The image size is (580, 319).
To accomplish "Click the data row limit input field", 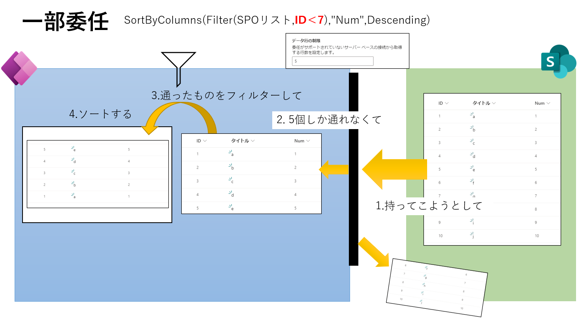I will click(x=332, y=61).
